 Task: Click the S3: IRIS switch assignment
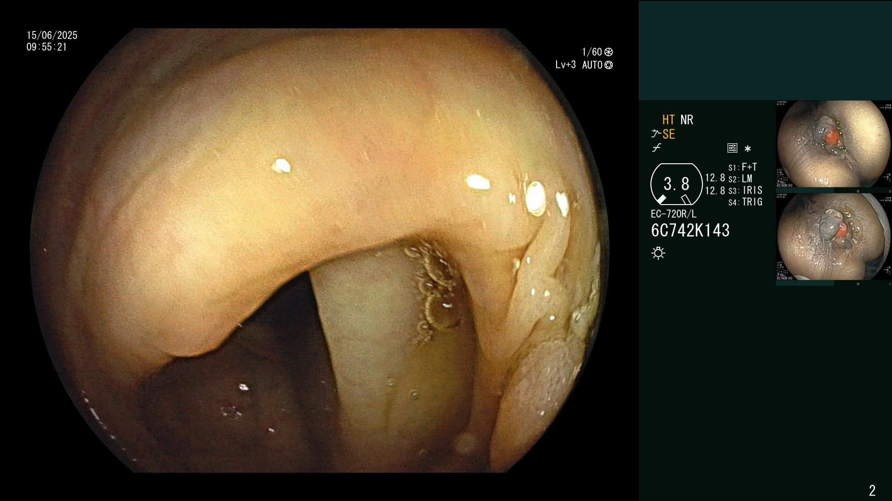[x=745, y=190]
